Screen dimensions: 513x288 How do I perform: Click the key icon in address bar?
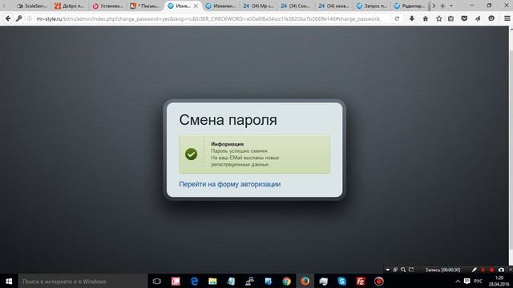(19, 18)
